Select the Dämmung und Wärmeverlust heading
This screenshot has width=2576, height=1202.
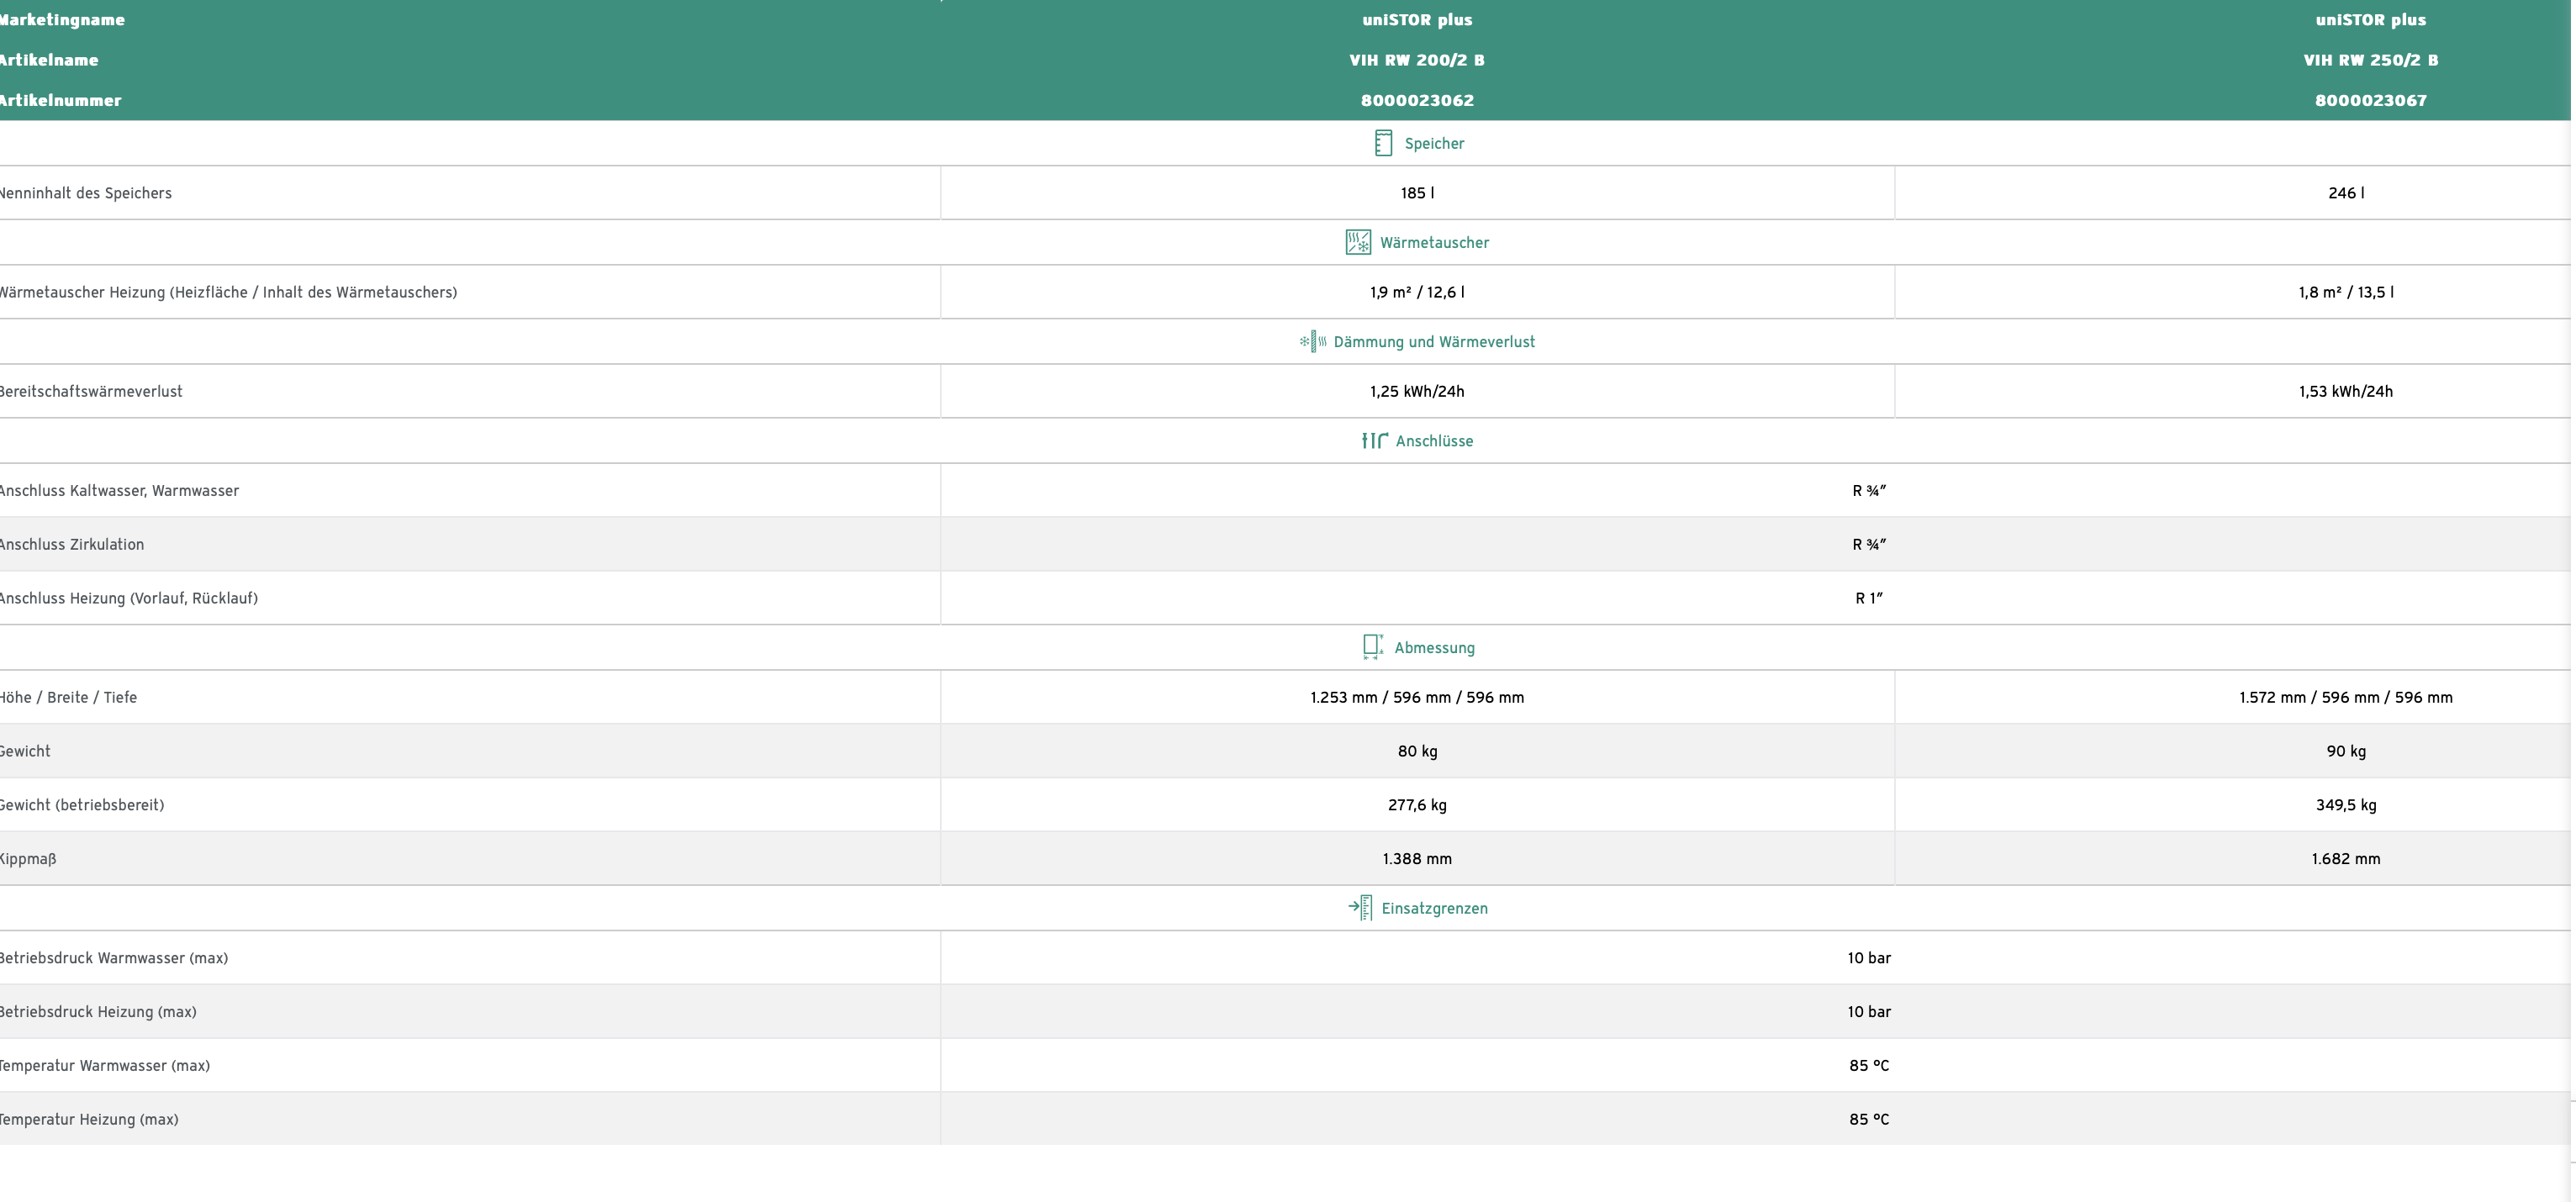tap(1434, 342)
